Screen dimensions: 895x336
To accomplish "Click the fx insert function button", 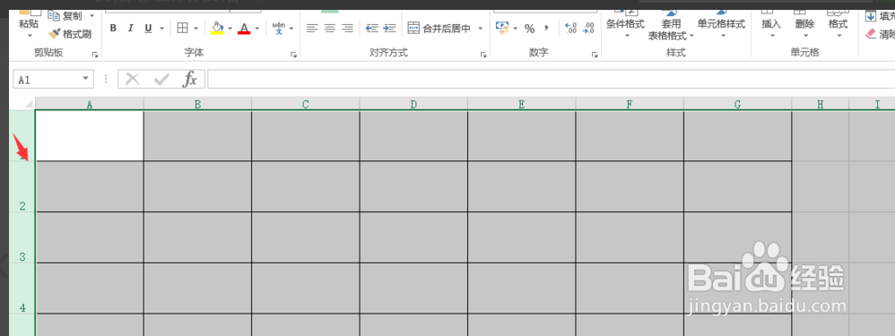I will [x=189, y=79].
